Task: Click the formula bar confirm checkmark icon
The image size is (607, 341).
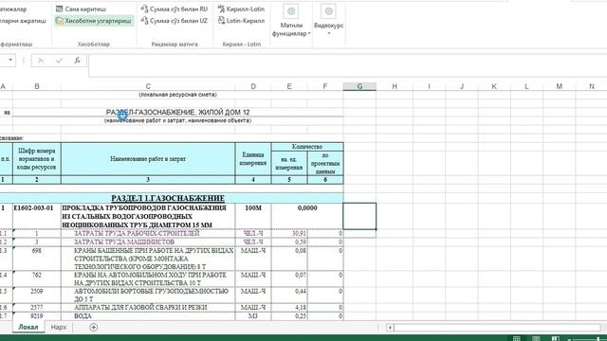Action: (59, 61)
